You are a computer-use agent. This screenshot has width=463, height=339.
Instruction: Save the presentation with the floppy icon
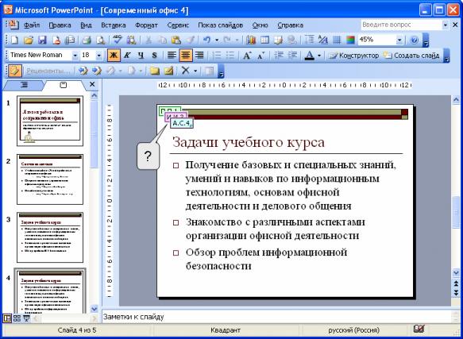click(x=42, y=40)
